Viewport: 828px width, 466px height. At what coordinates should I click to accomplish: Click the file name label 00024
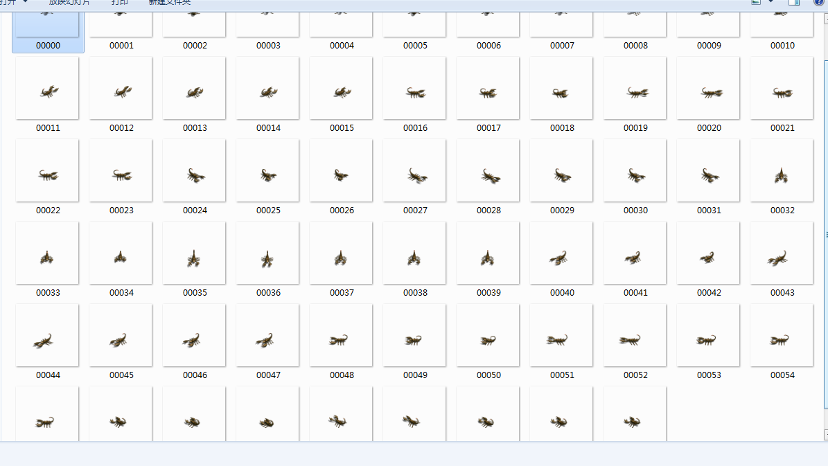coord(195,210)
